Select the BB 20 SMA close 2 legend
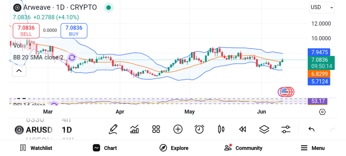Image resolution: width=346 pixels, height=156 pixels. click(38, 58)
